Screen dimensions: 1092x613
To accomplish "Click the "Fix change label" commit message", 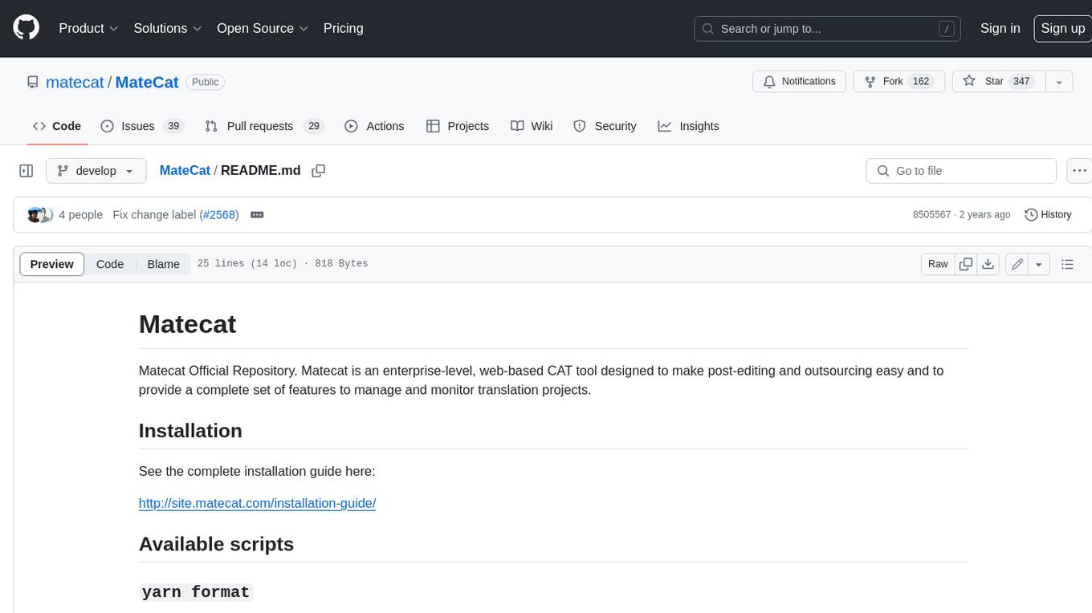I will pyautogui.click(x=154, y=215).
